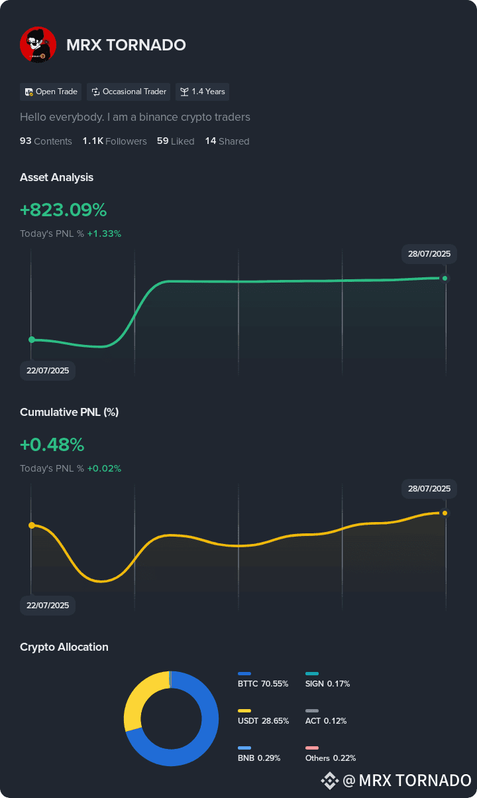Click the Open Trade badge icon
This screenshot has width=477, height=798.
tap(29, 92)
